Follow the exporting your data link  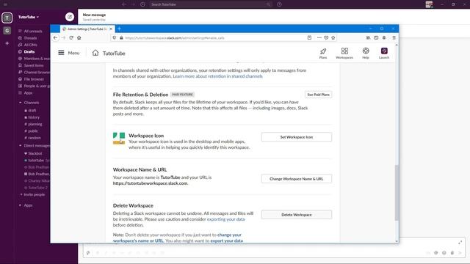pos(225,219)
